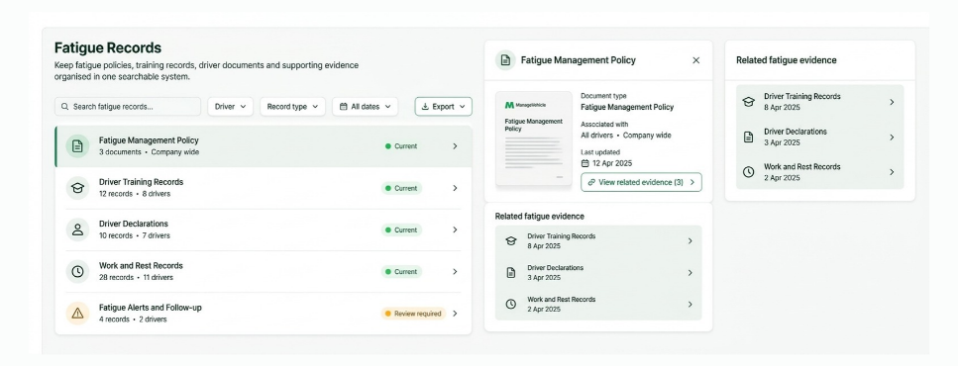Image resolution: width=958 pixels, height=366 pixels.
Task: Expand Work and Rest Records row chevron in main list
Action: [455, 271]
